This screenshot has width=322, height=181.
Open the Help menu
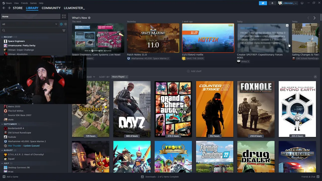[41, 3]
